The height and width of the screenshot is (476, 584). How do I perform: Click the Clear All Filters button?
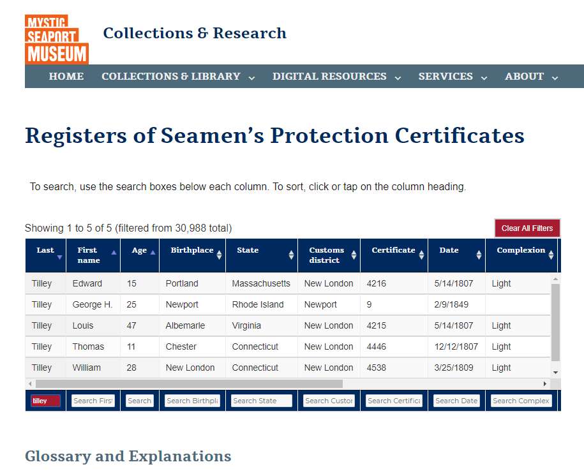[527, 228]
